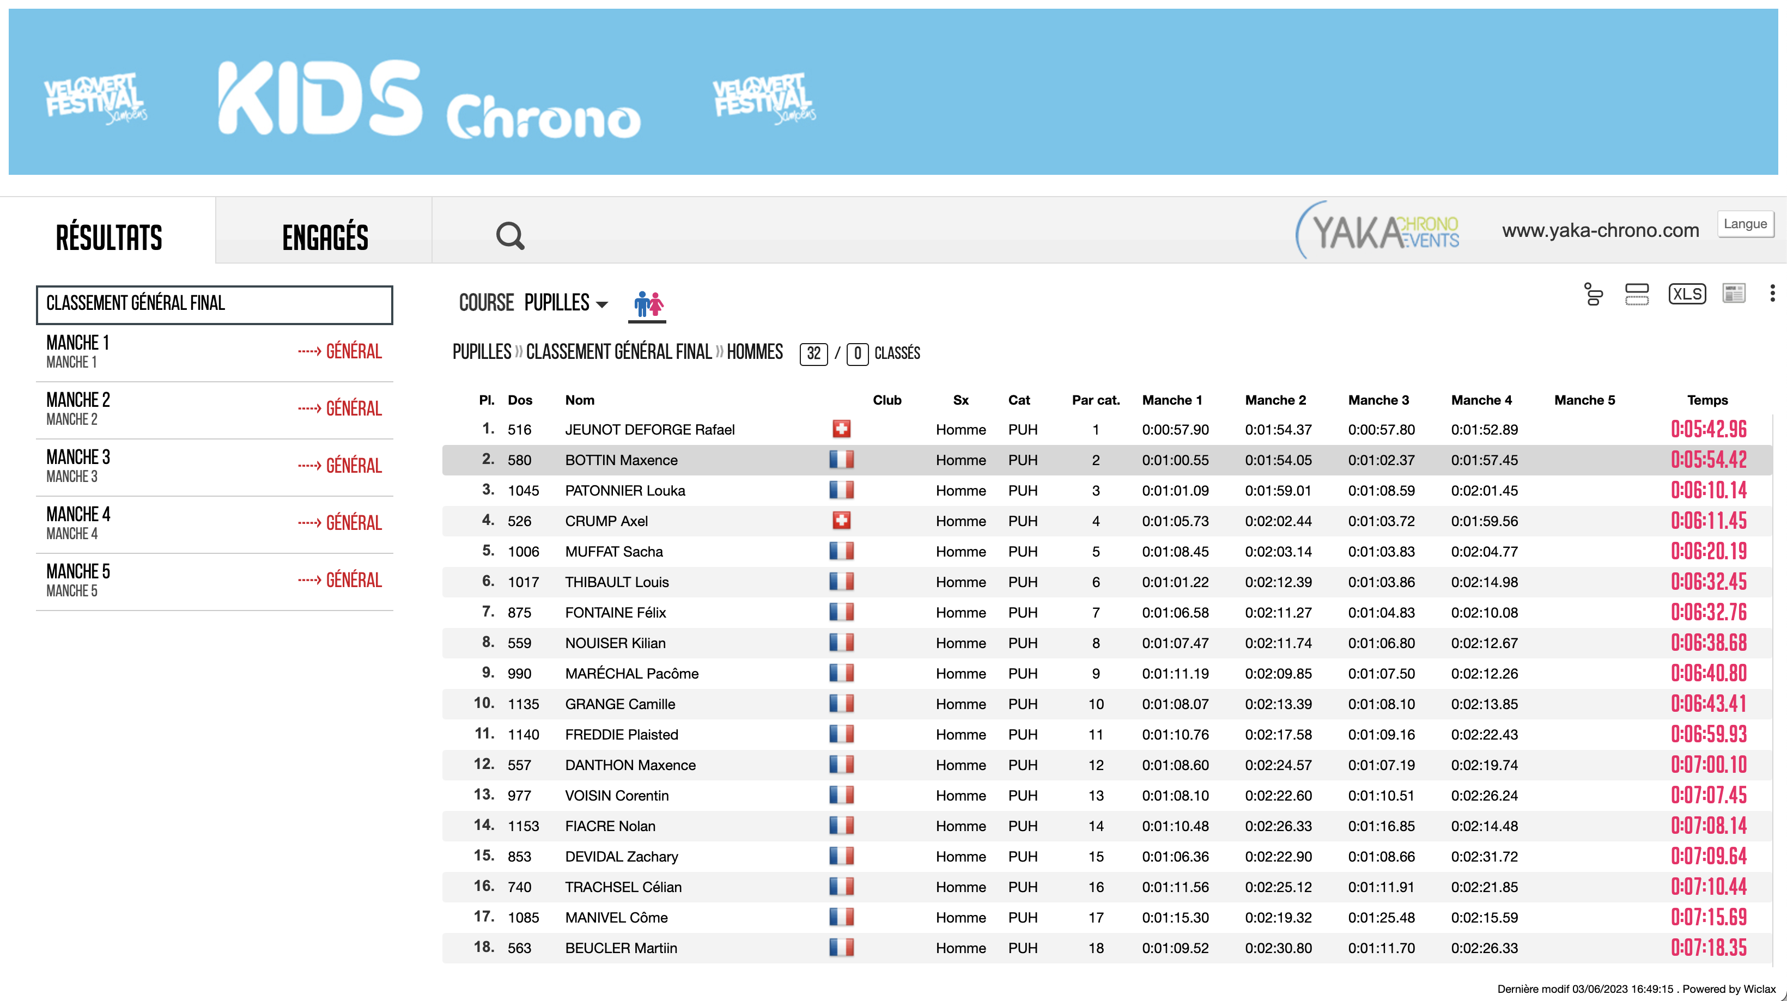Open GÉNÉRAL link for Manche 5
The image size is (1787, 1001).
340,579
